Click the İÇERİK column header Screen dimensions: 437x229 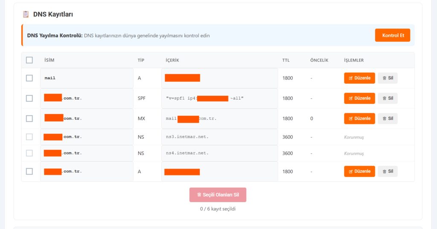tap(172, 60)
